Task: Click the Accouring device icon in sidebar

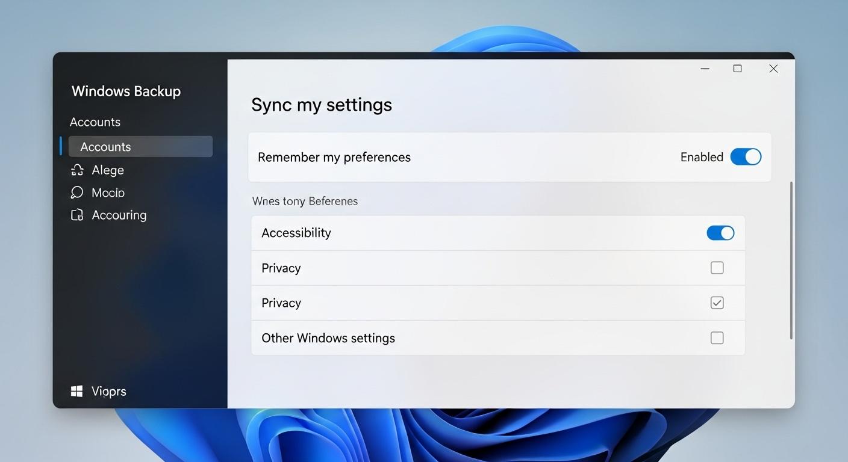Action: [77, 215]
